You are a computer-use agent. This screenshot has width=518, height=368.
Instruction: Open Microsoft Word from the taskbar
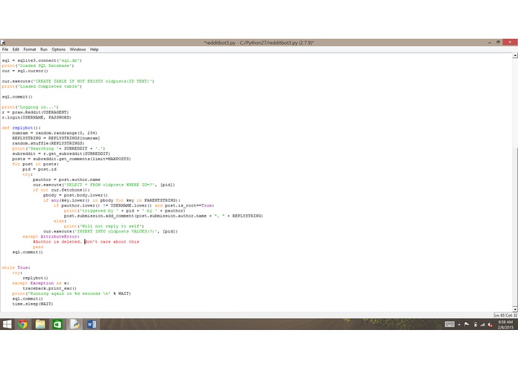point(92,325)
